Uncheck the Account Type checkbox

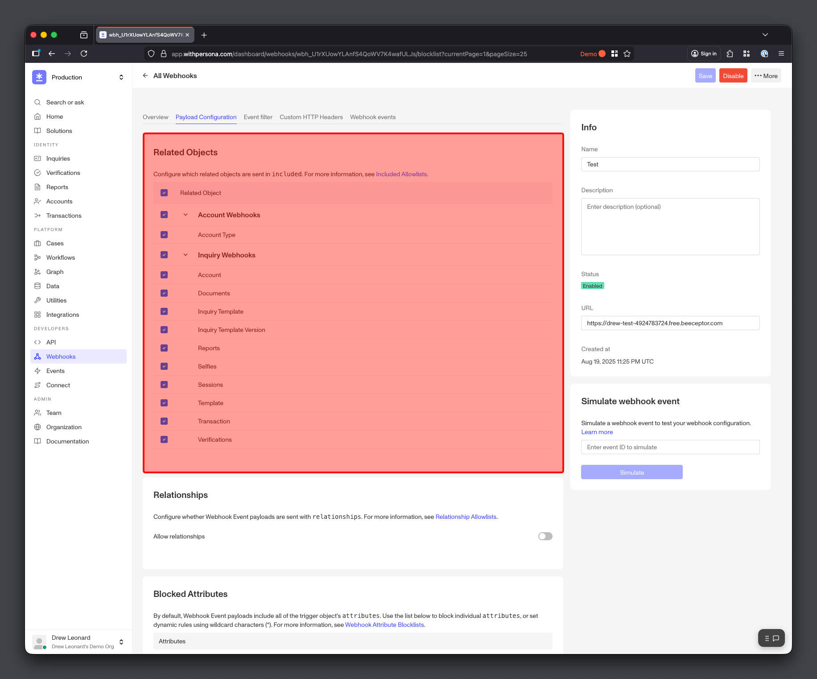tap(164, 235)
